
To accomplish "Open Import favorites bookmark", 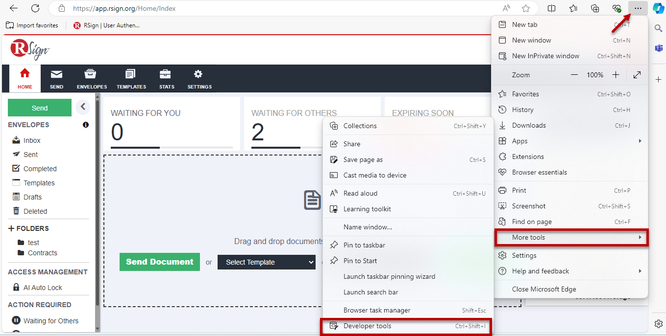I will 32,25.
